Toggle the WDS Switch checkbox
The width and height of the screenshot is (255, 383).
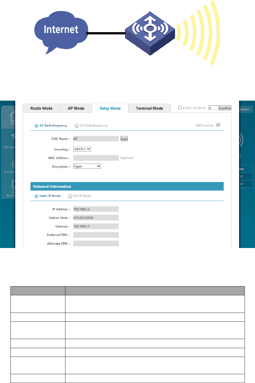tap(218, 125)
